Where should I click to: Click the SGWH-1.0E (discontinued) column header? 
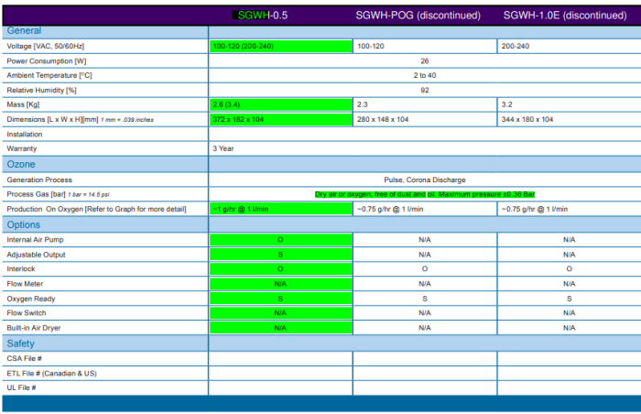565,16
